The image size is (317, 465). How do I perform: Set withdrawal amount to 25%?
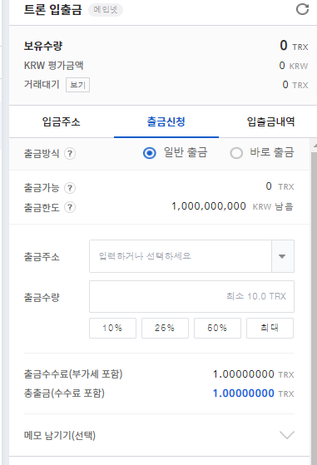165,328
